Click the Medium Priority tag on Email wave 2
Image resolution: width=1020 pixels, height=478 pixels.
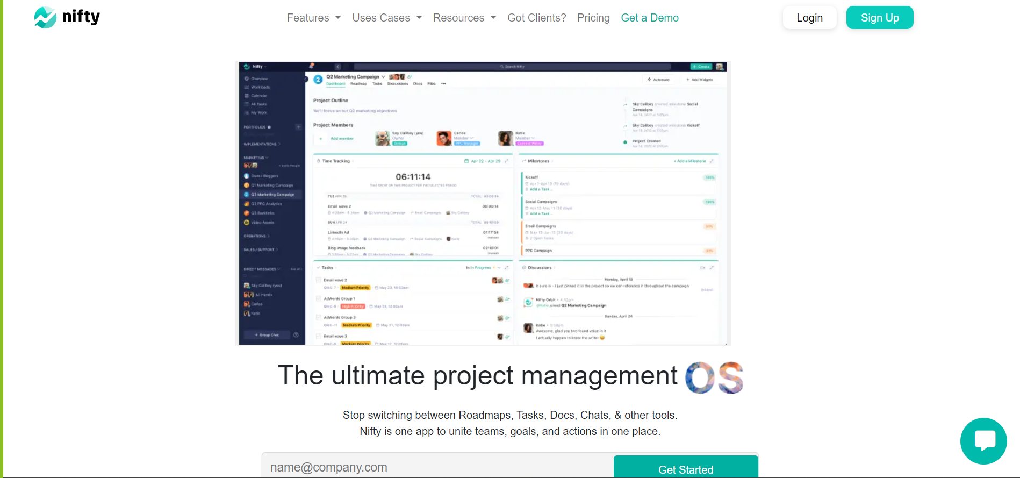pos(355,288)
